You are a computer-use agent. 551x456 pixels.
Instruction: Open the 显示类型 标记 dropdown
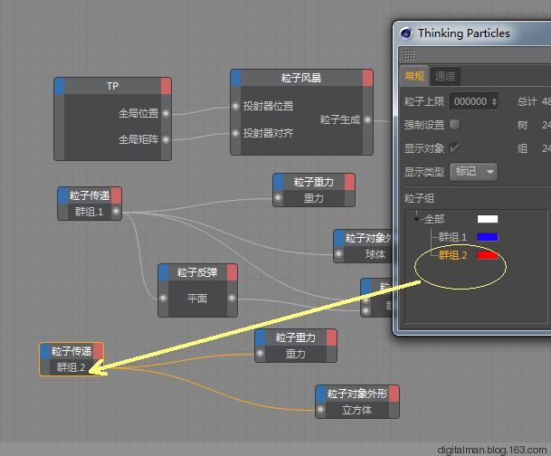[x=474, y=172]
